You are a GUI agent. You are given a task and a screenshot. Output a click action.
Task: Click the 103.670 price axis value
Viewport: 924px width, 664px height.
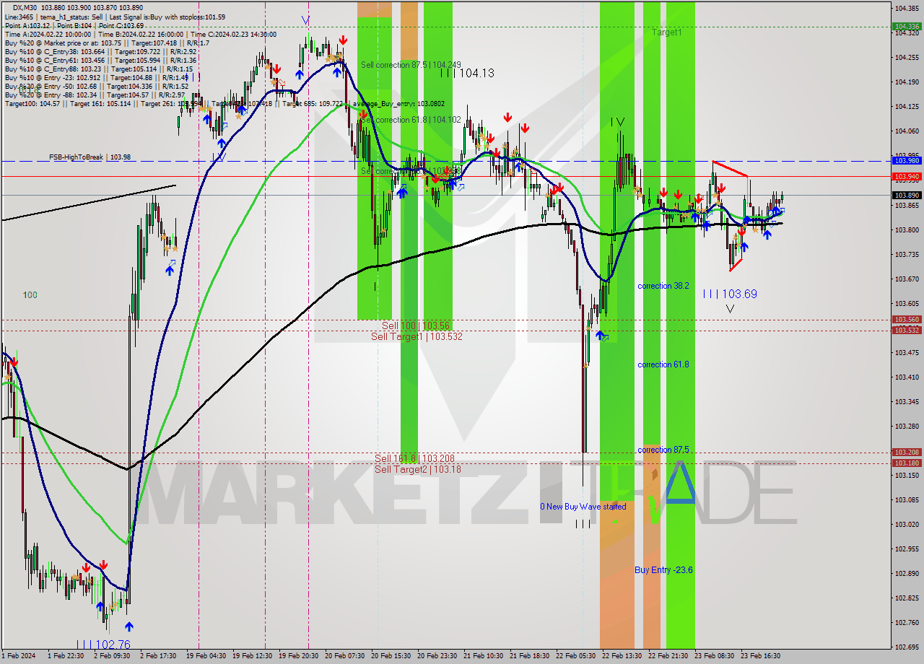tap(907, 279)
